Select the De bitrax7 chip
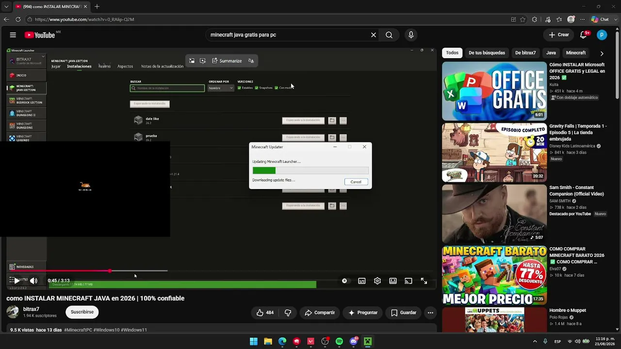621x349 pixels. [x=525, y=53]
